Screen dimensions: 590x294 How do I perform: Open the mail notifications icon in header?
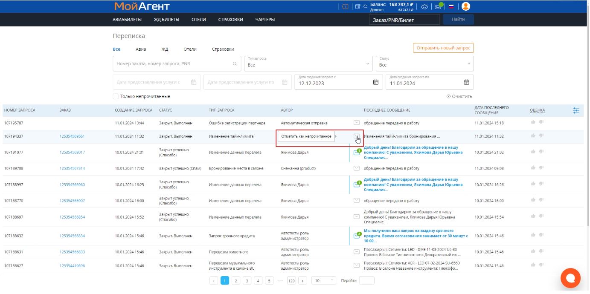click(438, 6)
